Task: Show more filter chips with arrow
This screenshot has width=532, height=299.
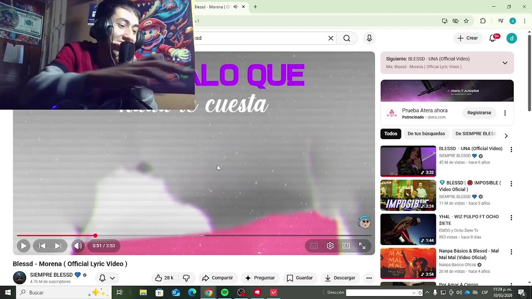Action: (506, 136)
